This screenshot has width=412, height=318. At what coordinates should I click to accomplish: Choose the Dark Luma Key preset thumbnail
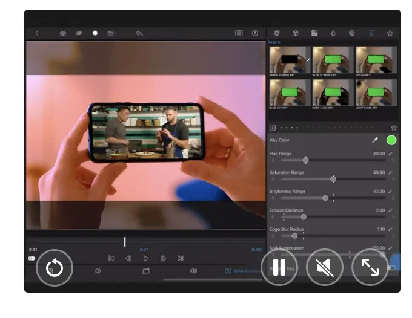tap(333, 92)
